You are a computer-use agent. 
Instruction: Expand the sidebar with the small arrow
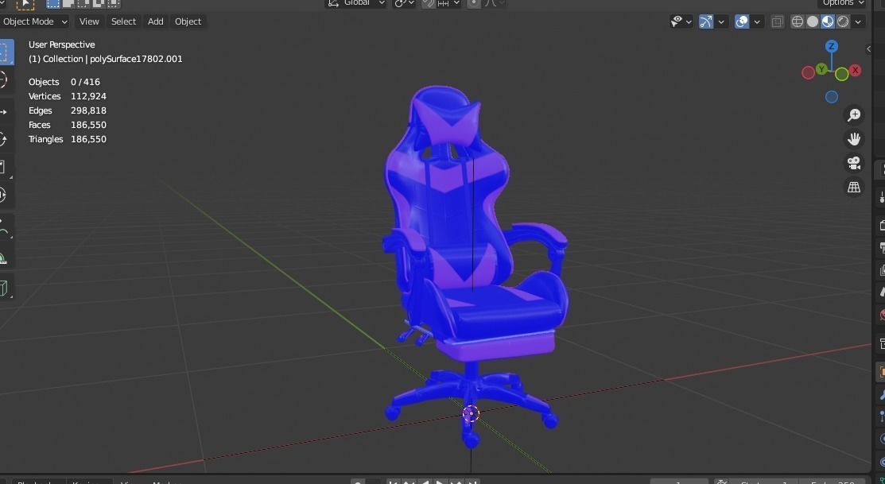(868, 49)
